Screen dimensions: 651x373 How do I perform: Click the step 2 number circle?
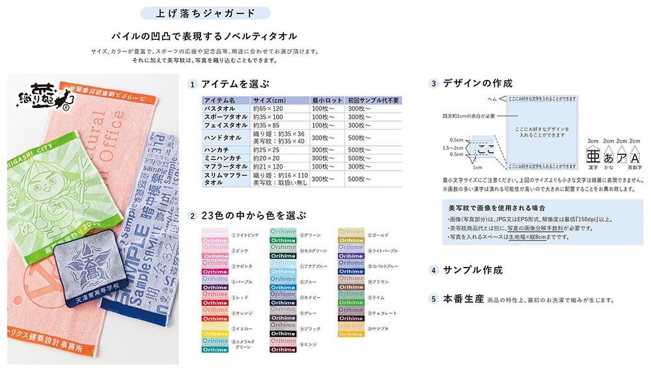point(193,215)
